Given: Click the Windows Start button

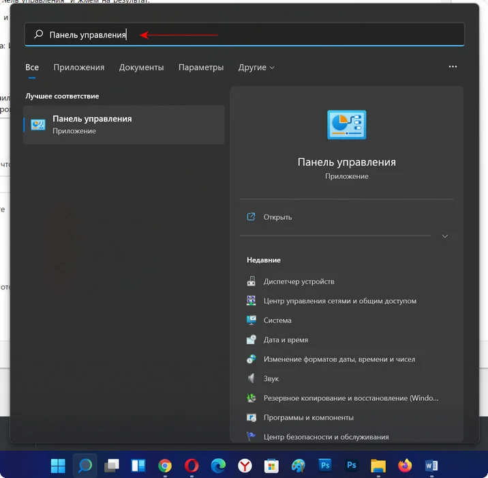Looking at the screenshot, I should click(59, 466).
